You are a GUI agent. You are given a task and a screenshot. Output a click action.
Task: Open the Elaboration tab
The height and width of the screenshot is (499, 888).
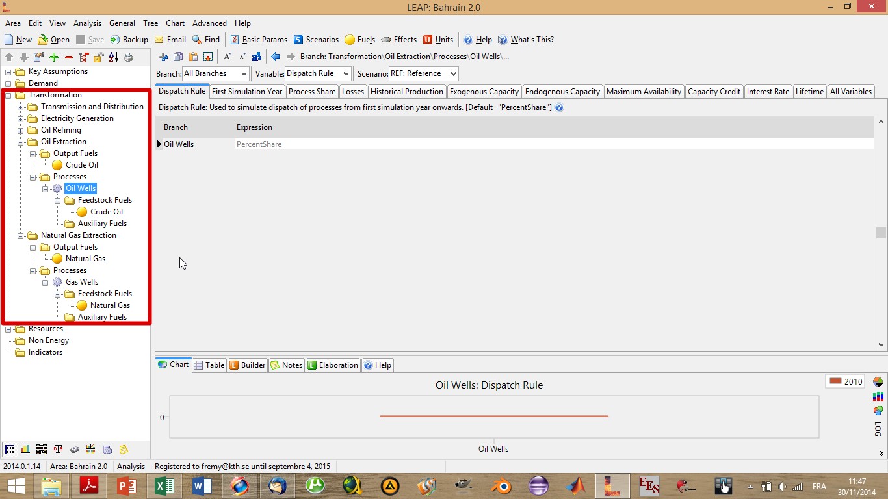click(x=333, y=365)
